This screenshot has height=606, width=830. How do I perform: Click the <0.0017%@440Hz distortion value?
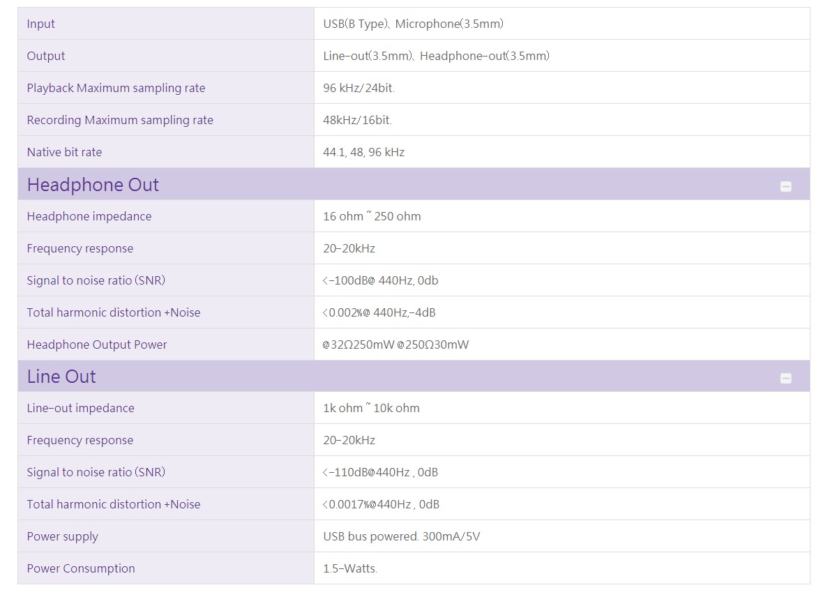point(381,504)
